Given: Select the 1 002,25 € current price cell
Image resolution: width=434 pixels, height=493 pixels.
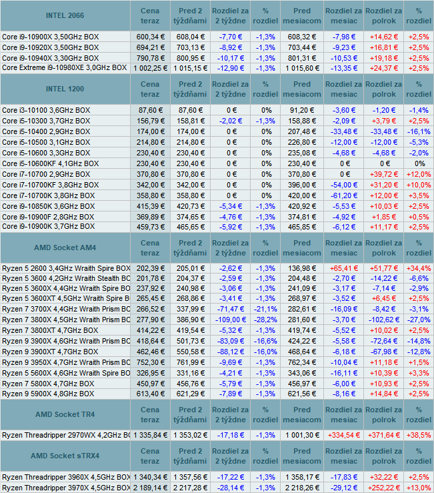Looking at the screenshot, I should 150,68.
